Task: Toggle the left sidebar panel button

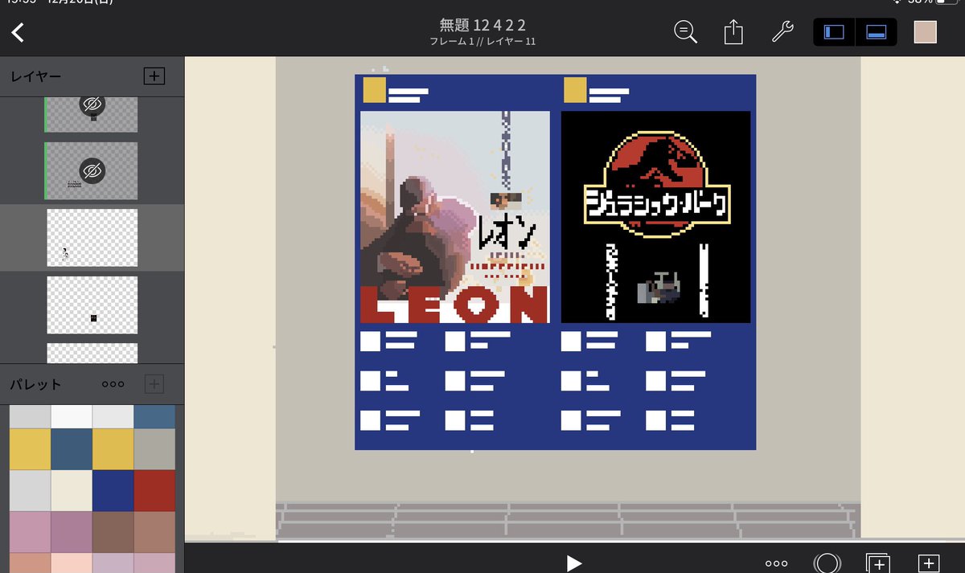Action: click(x=835, y=32)
